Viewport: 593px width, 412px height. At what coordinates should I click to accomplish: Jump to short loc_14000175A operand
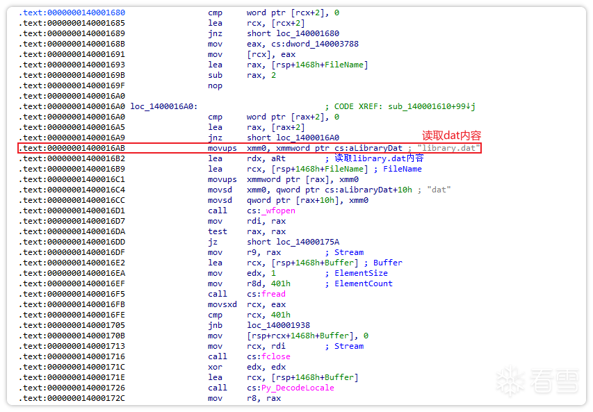(293, 242)
